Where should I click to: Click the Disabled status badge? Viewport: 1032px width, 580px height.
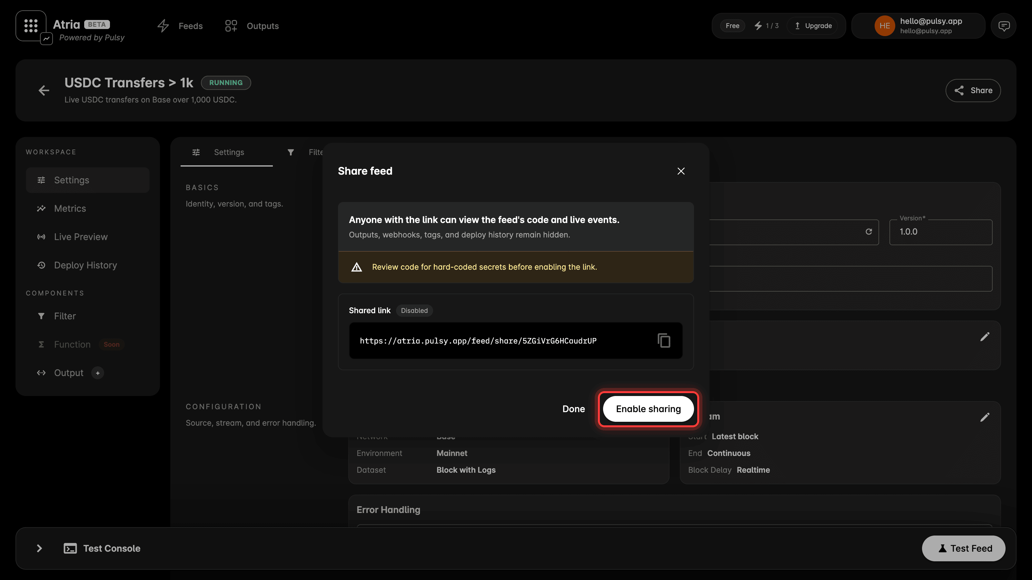tap(414, 311)
